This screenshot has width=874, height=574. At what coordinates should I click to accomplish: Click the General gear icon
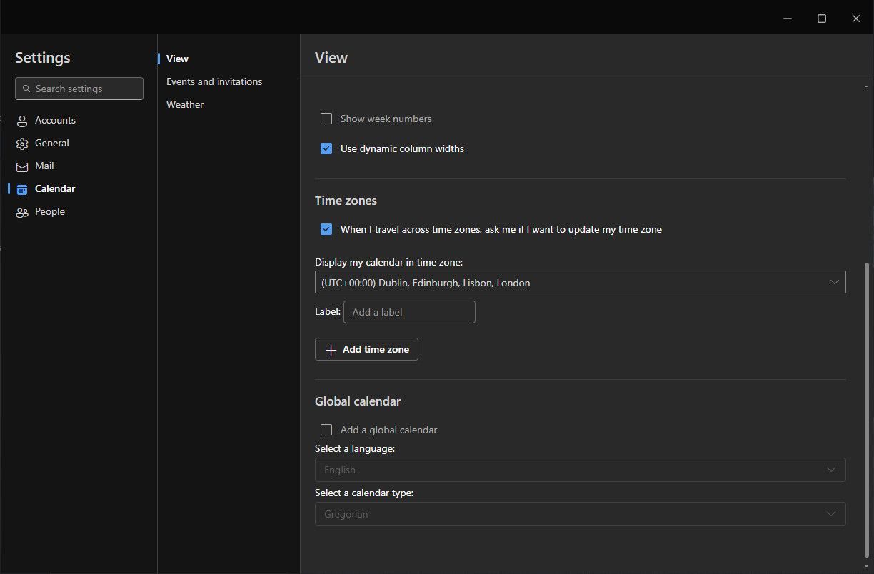[x=22, y=143]
